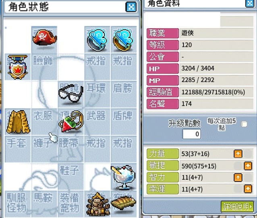
Task: Select the black glasses eye accessory
Action: point(71,93)
